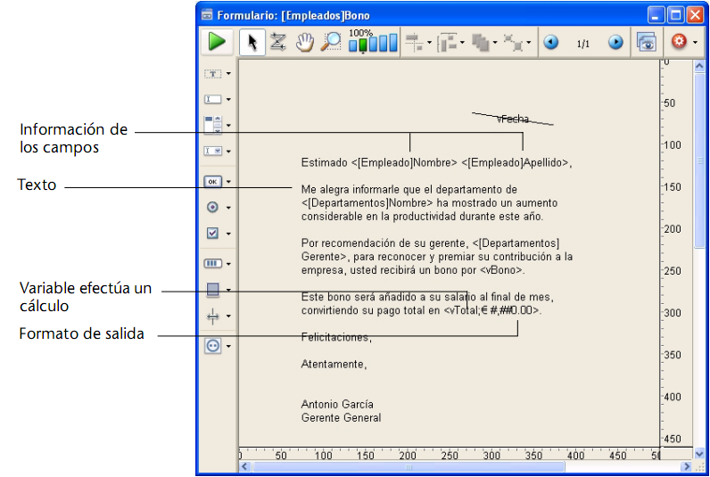
Task: Open the alignment tool dropdown
Action: click(x=417, y=42)
